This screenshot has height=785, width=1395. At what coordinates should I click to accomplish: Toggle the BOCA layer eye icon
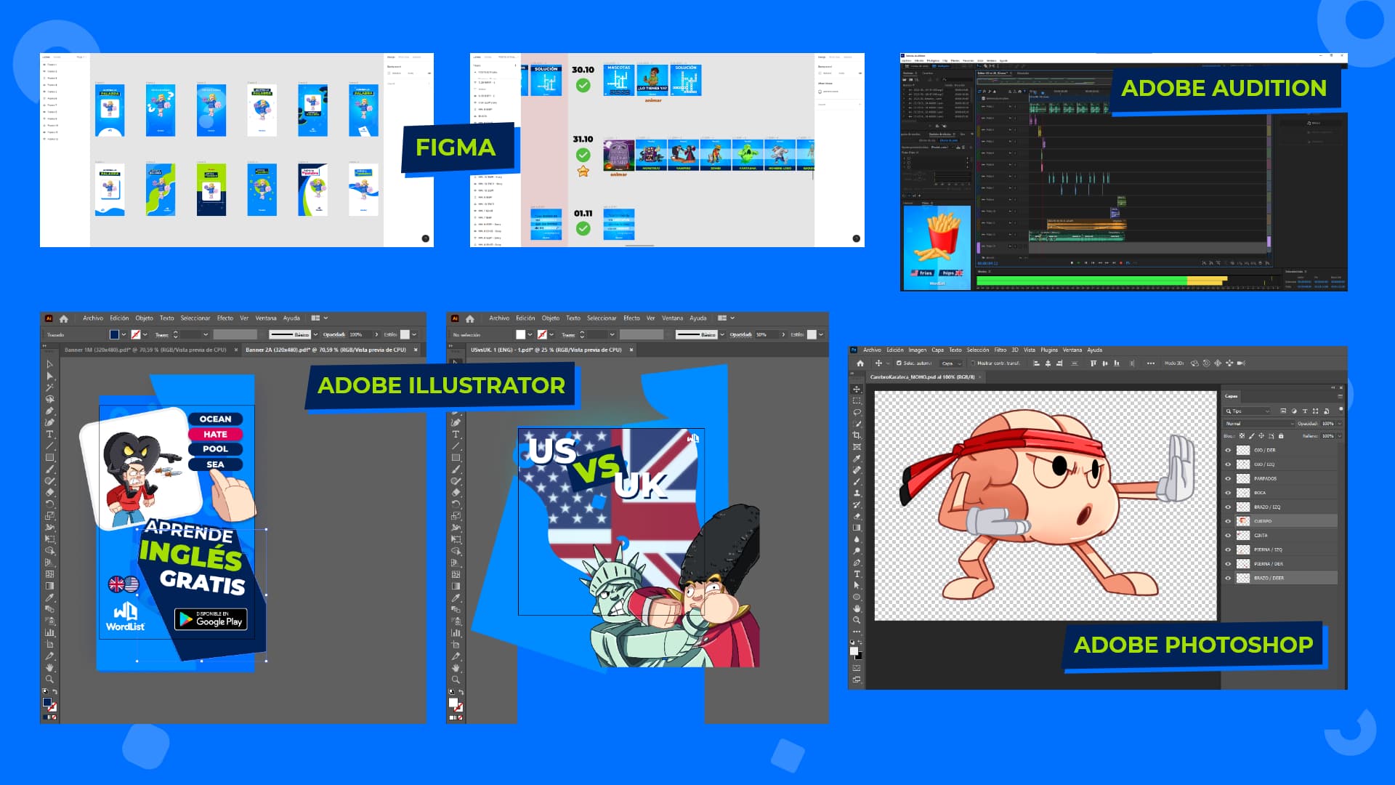1228,493
